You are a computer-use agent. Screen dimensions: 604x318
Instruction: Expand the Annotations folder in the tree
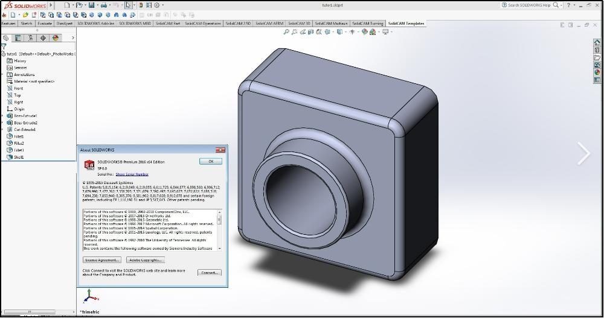click(3, 75)
